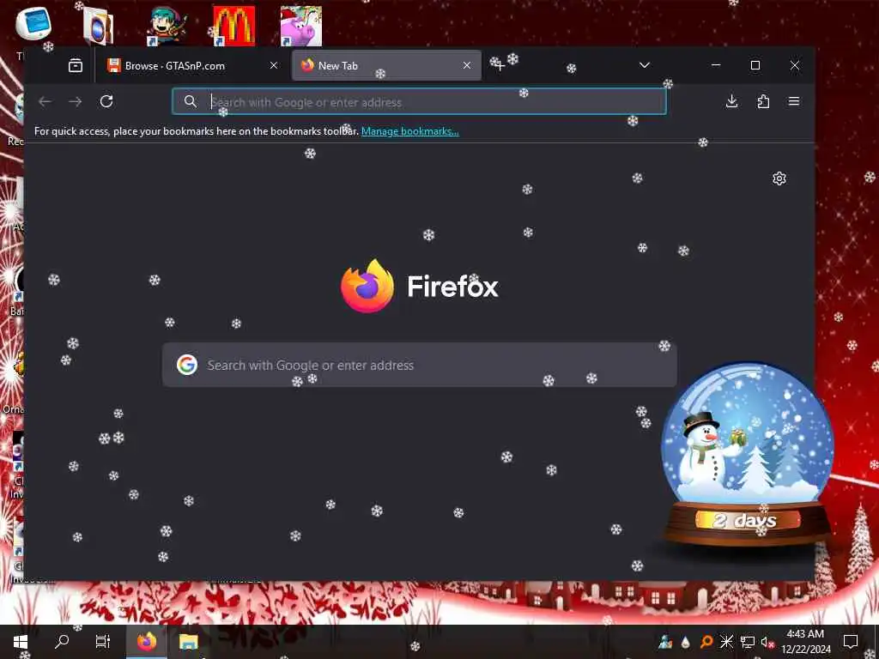Open the Firefox application hamburger menu

point(794,101)
